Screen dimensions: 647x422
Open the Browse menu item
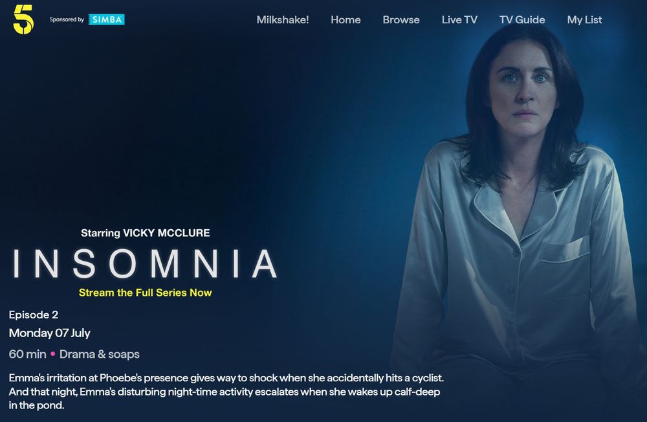(401, 20)
